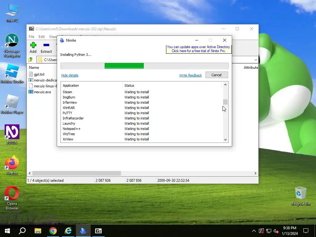Open network tray icon
The height and width of the screenshot is (237, 316).
[x=269, y=231]
